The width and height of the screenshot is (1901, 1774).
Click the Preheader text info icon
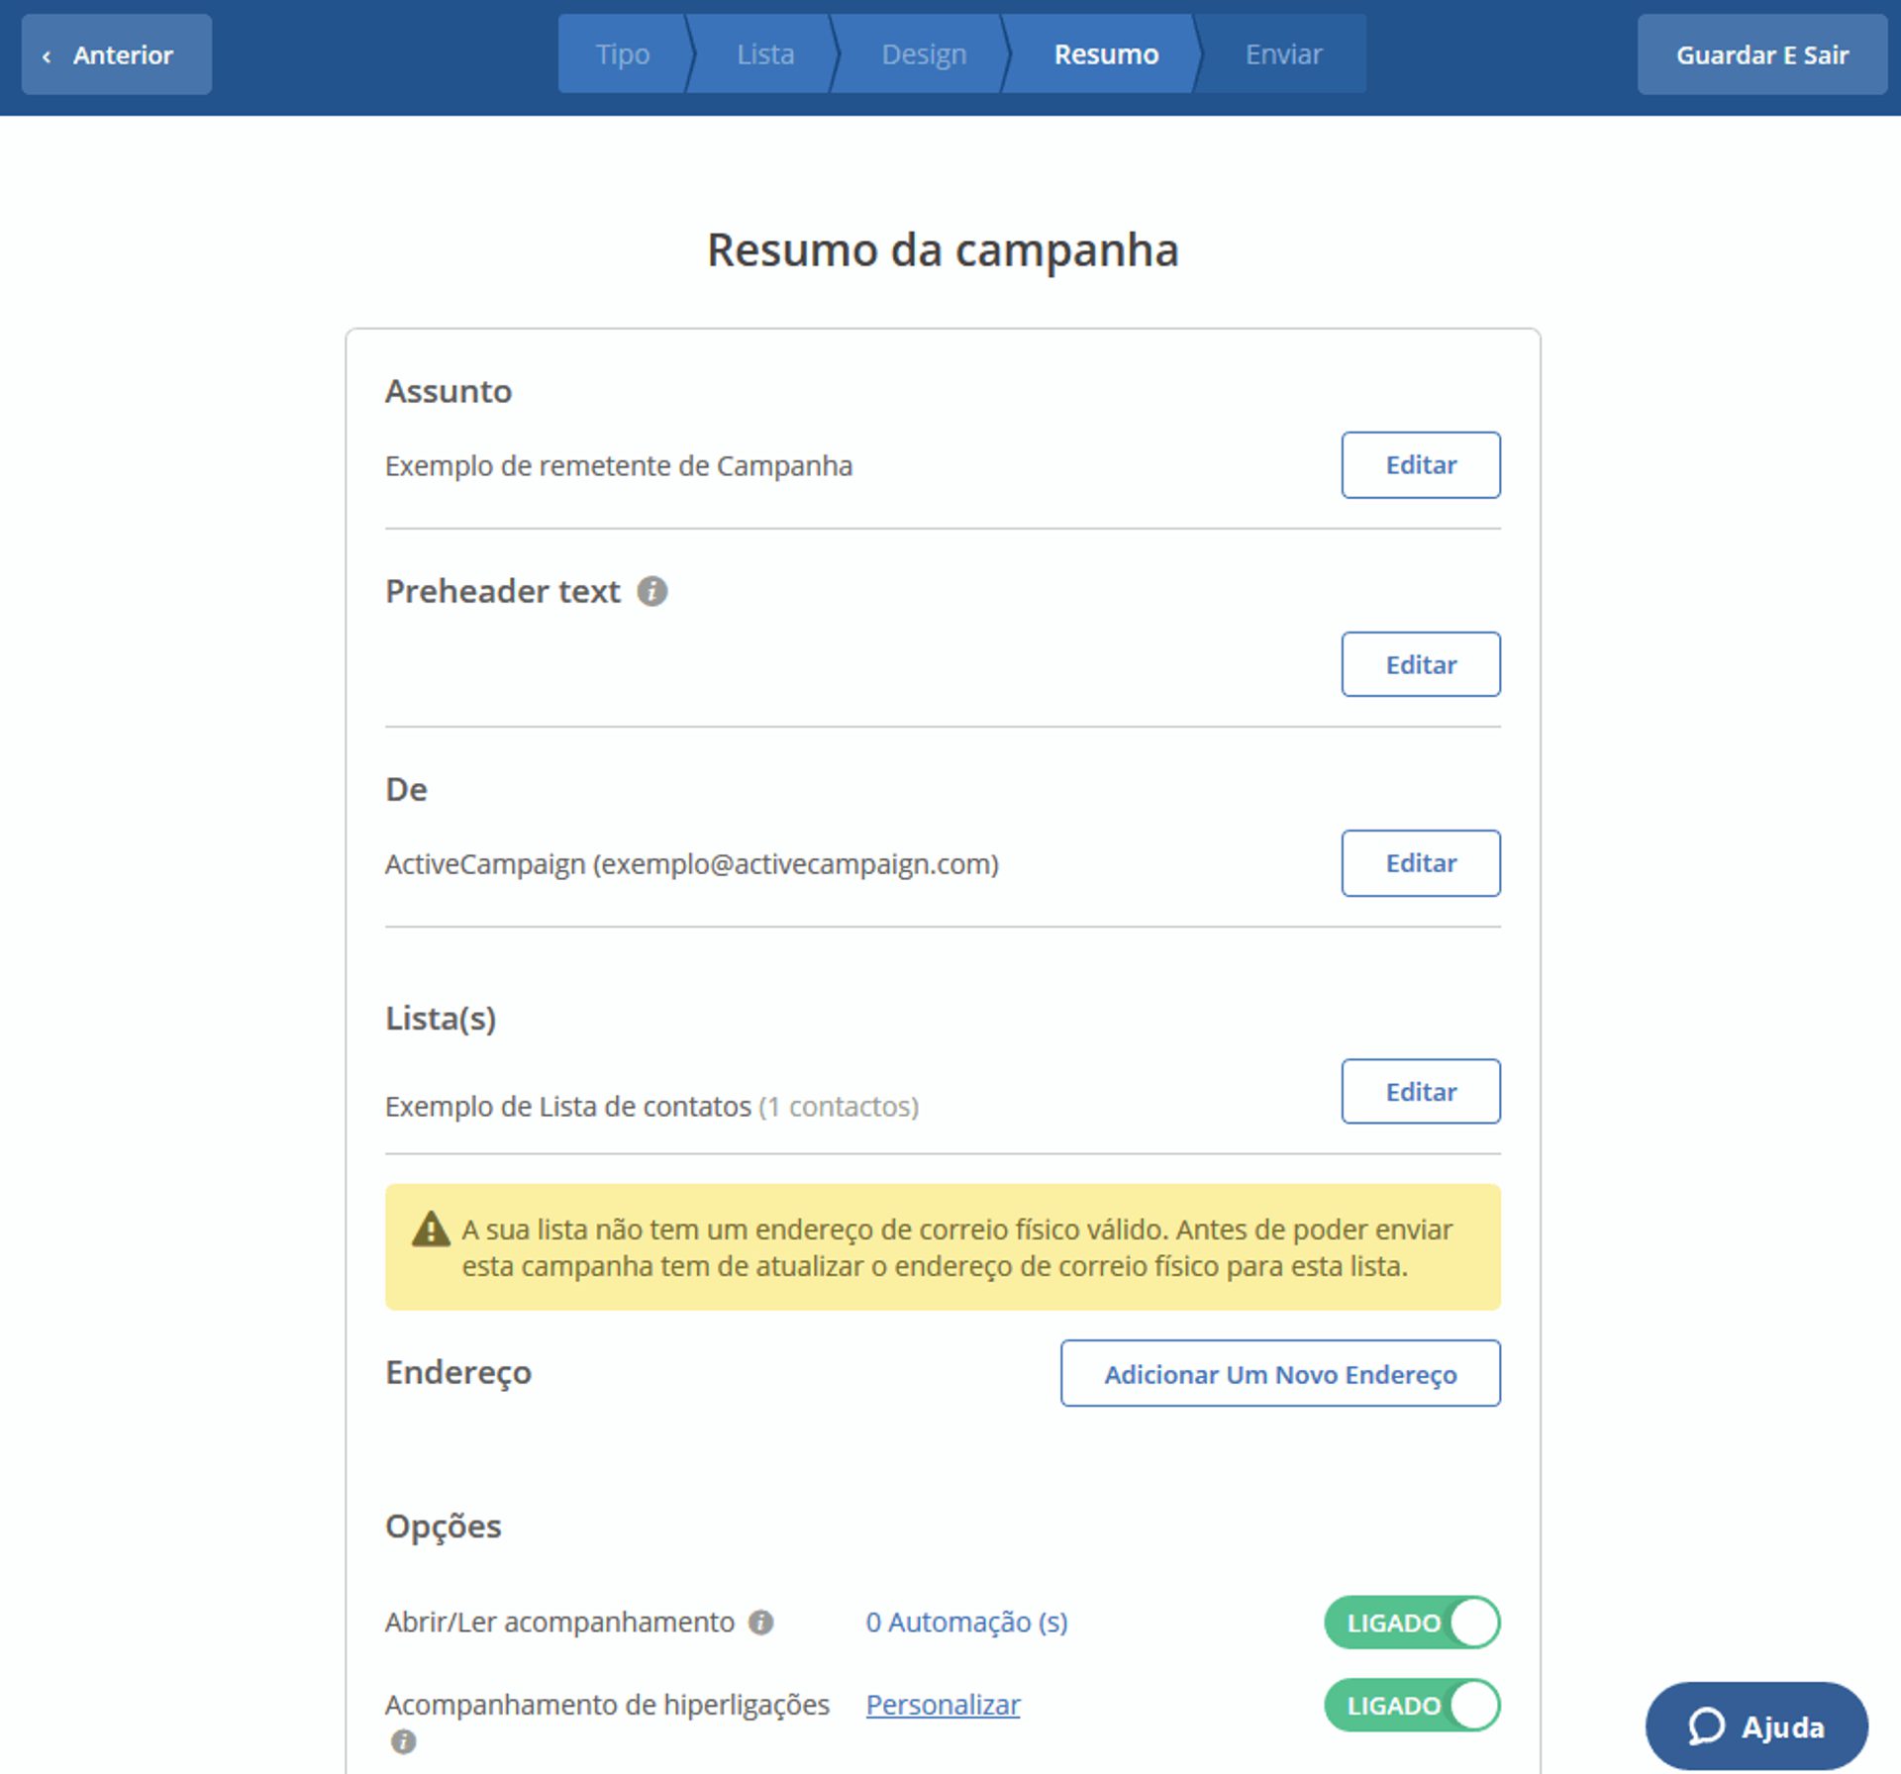pyautogui.click(x=651, y=591)
